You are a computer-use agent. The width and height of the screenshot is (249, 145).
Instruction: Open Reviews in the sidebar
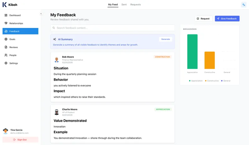tap(20, 47)
